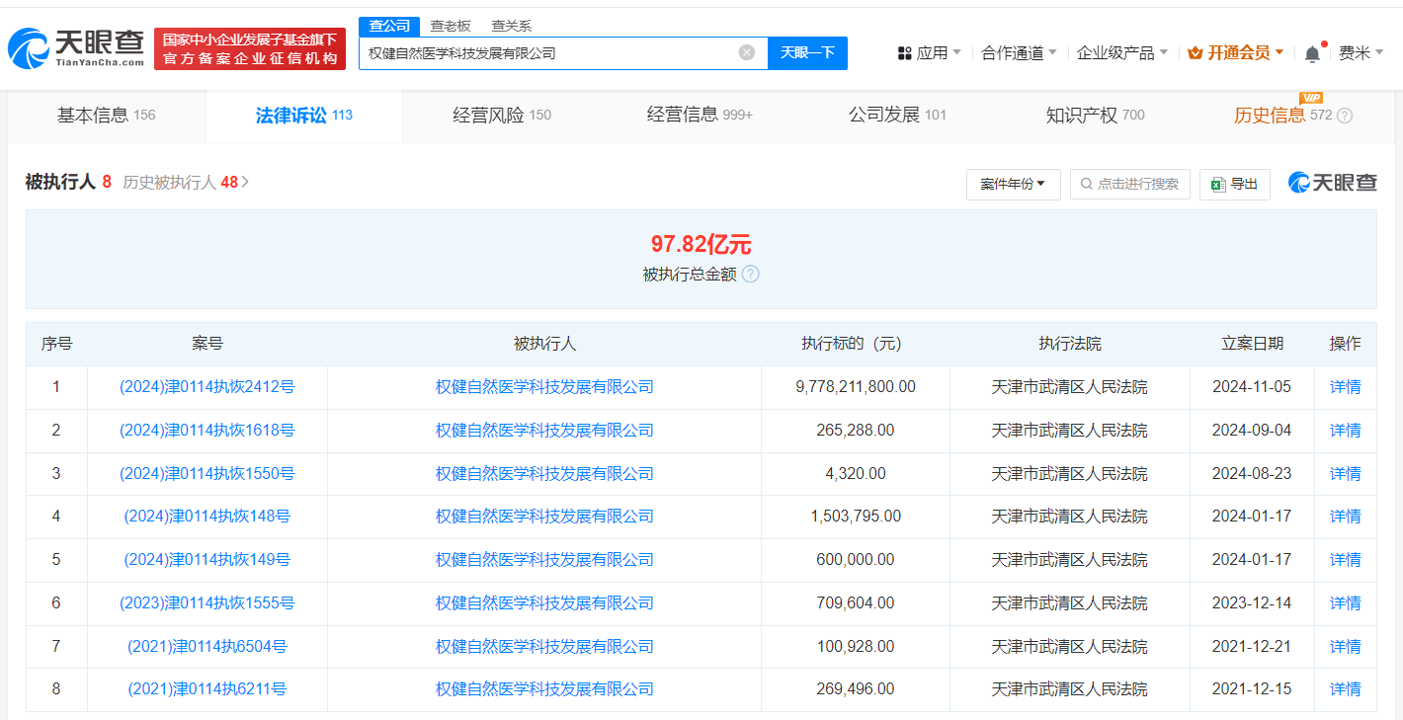
Task: Expand the 案件年份 dropdown filter
Action: (x=1013, y=184)
